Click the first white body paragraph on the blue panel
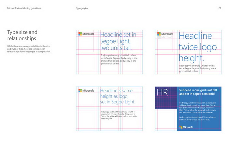Screen dimensions: 228x147 198,108
